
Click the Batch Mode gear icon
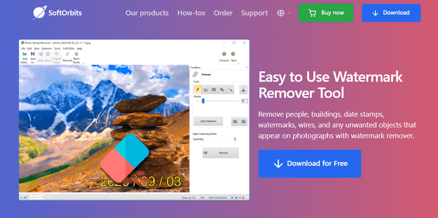point(76,54)
